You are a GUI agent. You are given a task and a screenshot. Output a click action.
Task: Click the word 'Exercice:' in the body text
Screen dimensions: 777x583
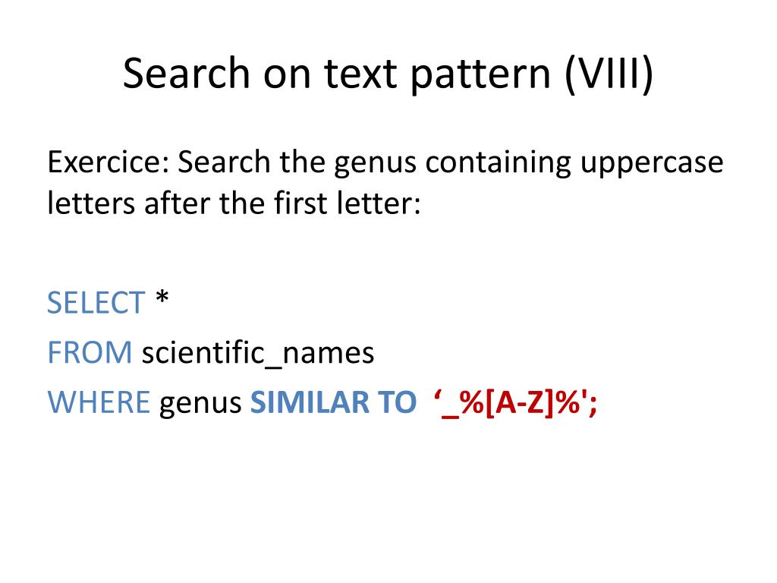click(109, 162)
